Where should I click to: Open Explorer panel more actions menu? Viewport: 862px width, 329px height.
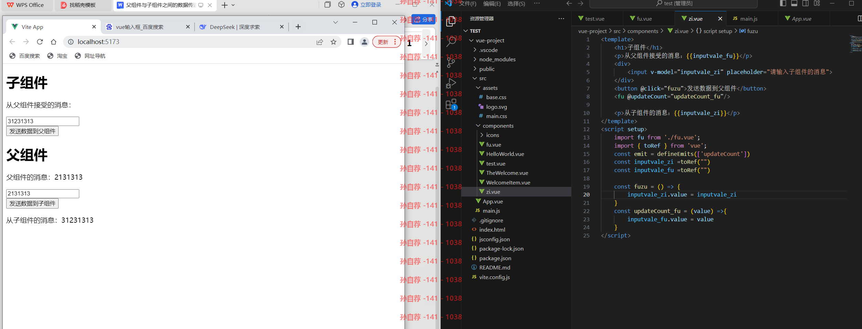tap(561, 19)
